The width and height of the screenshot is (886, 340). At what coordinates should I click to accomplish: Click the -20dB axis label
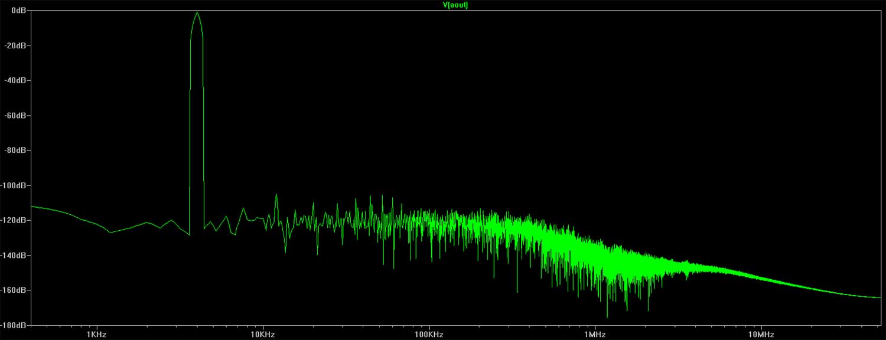pos(15,45)
